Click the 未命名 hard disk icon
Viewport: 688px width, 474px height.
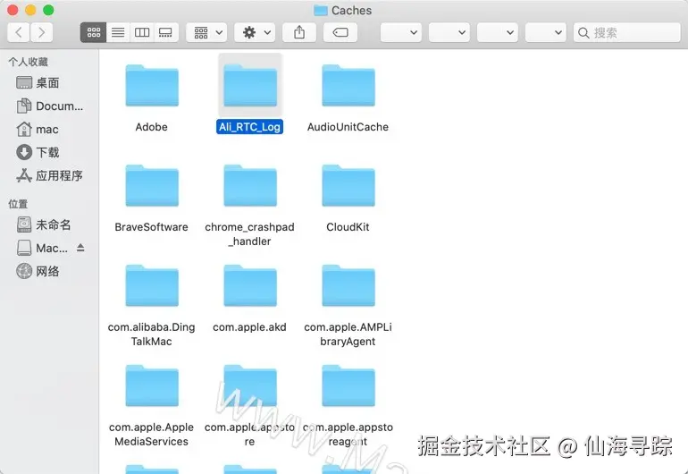(24, 224)
